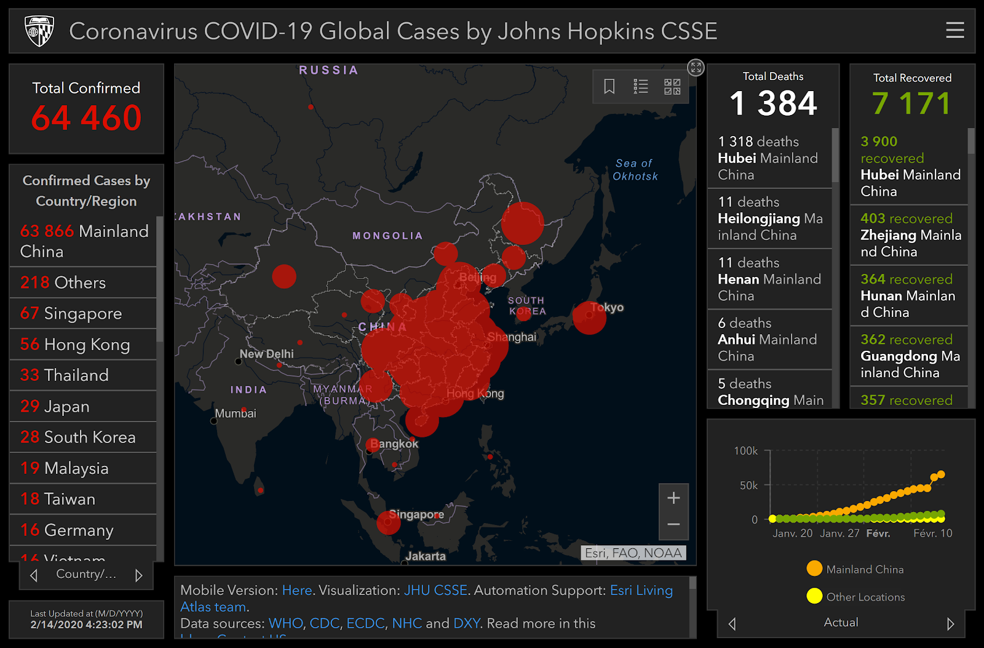Select 63 866 Mainland China row

[83, 241]
